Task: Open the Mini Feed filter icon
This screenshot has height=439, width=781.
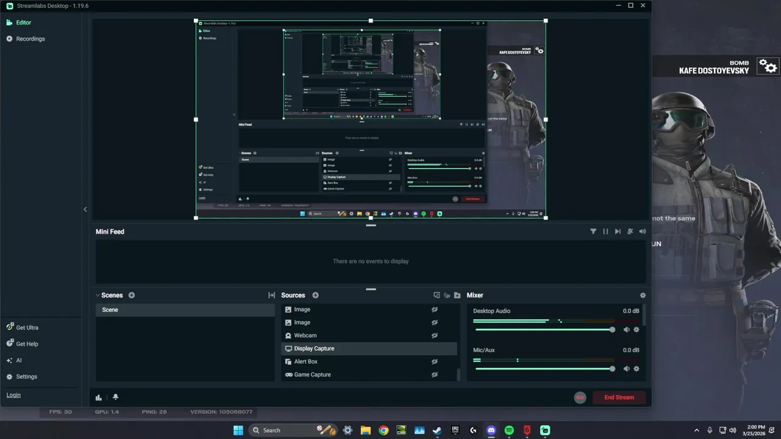Action: [x=593, y=232]
